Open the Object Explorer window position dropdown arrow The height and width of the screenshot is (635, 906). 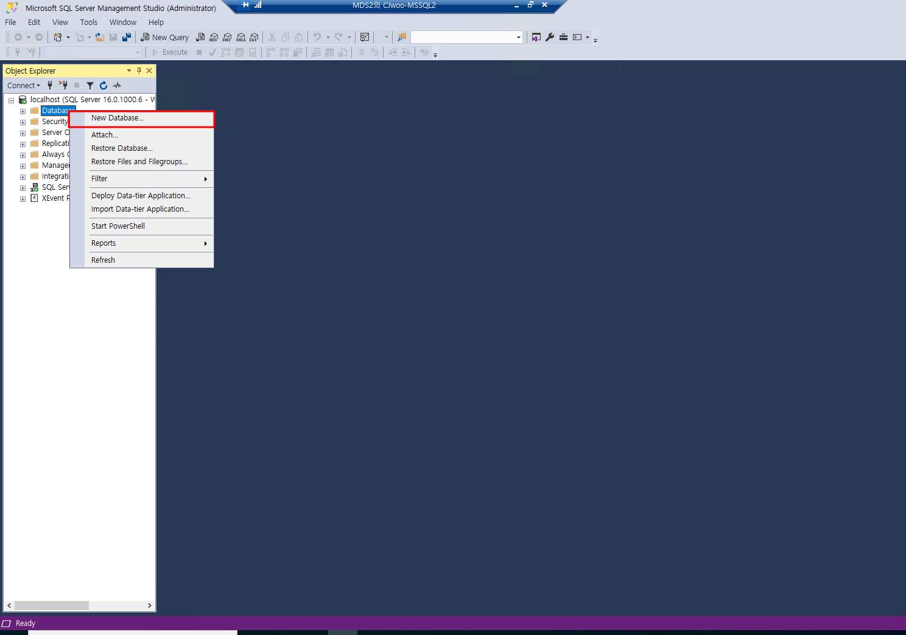(x=129, y=71)
